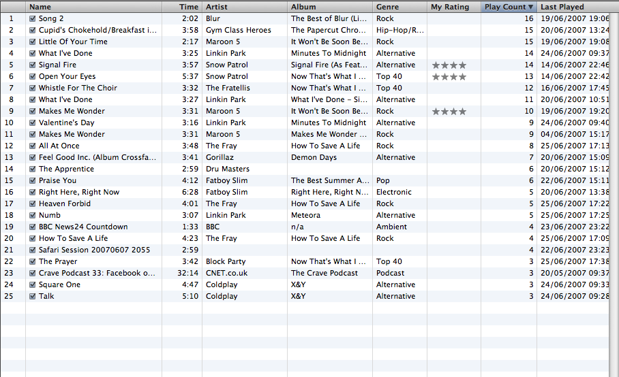619x377 pixels.
Task: Select Feel Good Inc. track
Action: pyautogui.click(x=97, y=157)
